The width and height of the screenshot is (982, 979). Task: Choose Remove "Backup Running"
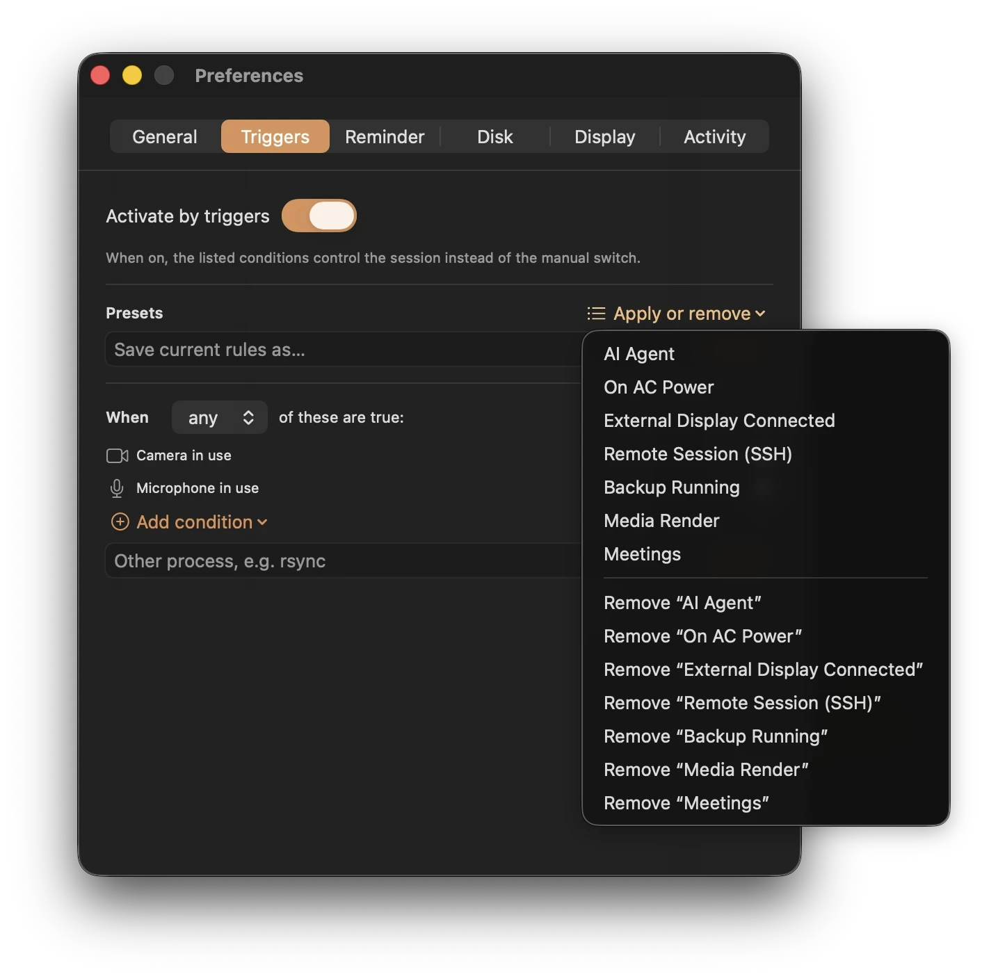(x=766, y=736)
